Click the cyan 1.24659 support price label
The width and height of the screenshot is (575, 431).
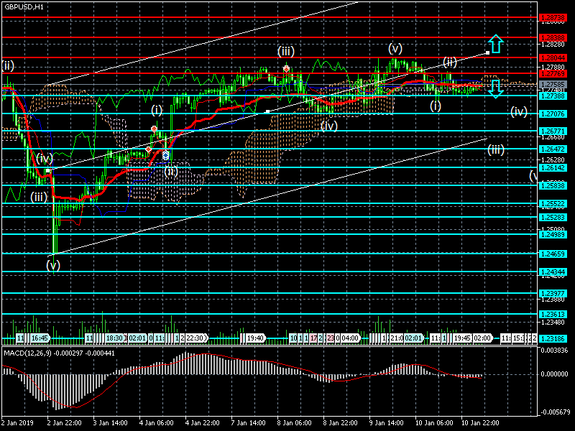point(553,254)
